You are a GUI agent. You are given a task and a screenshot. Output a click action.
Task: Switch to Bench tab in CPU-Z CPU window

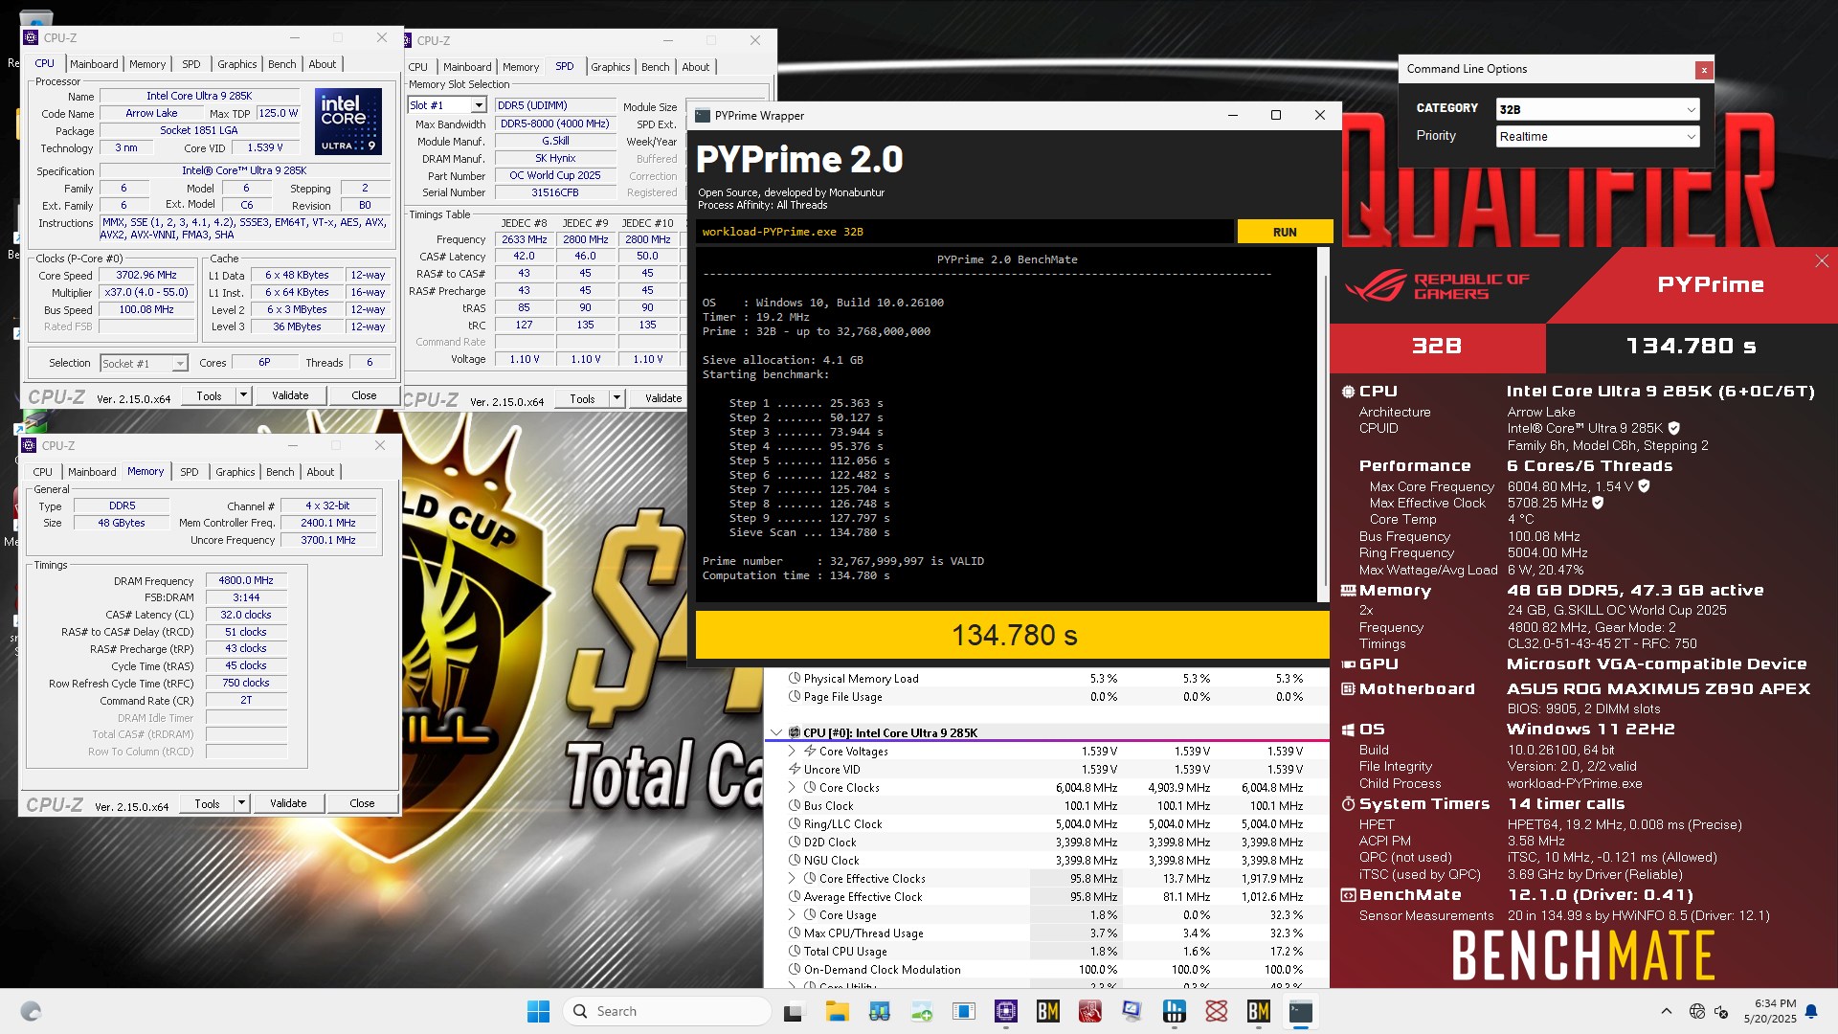point(281,64)
